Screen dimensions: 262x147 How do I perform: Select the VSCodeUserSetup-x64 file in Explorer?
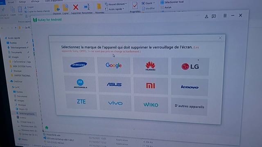pyautogui.click(x=59, y=139)
